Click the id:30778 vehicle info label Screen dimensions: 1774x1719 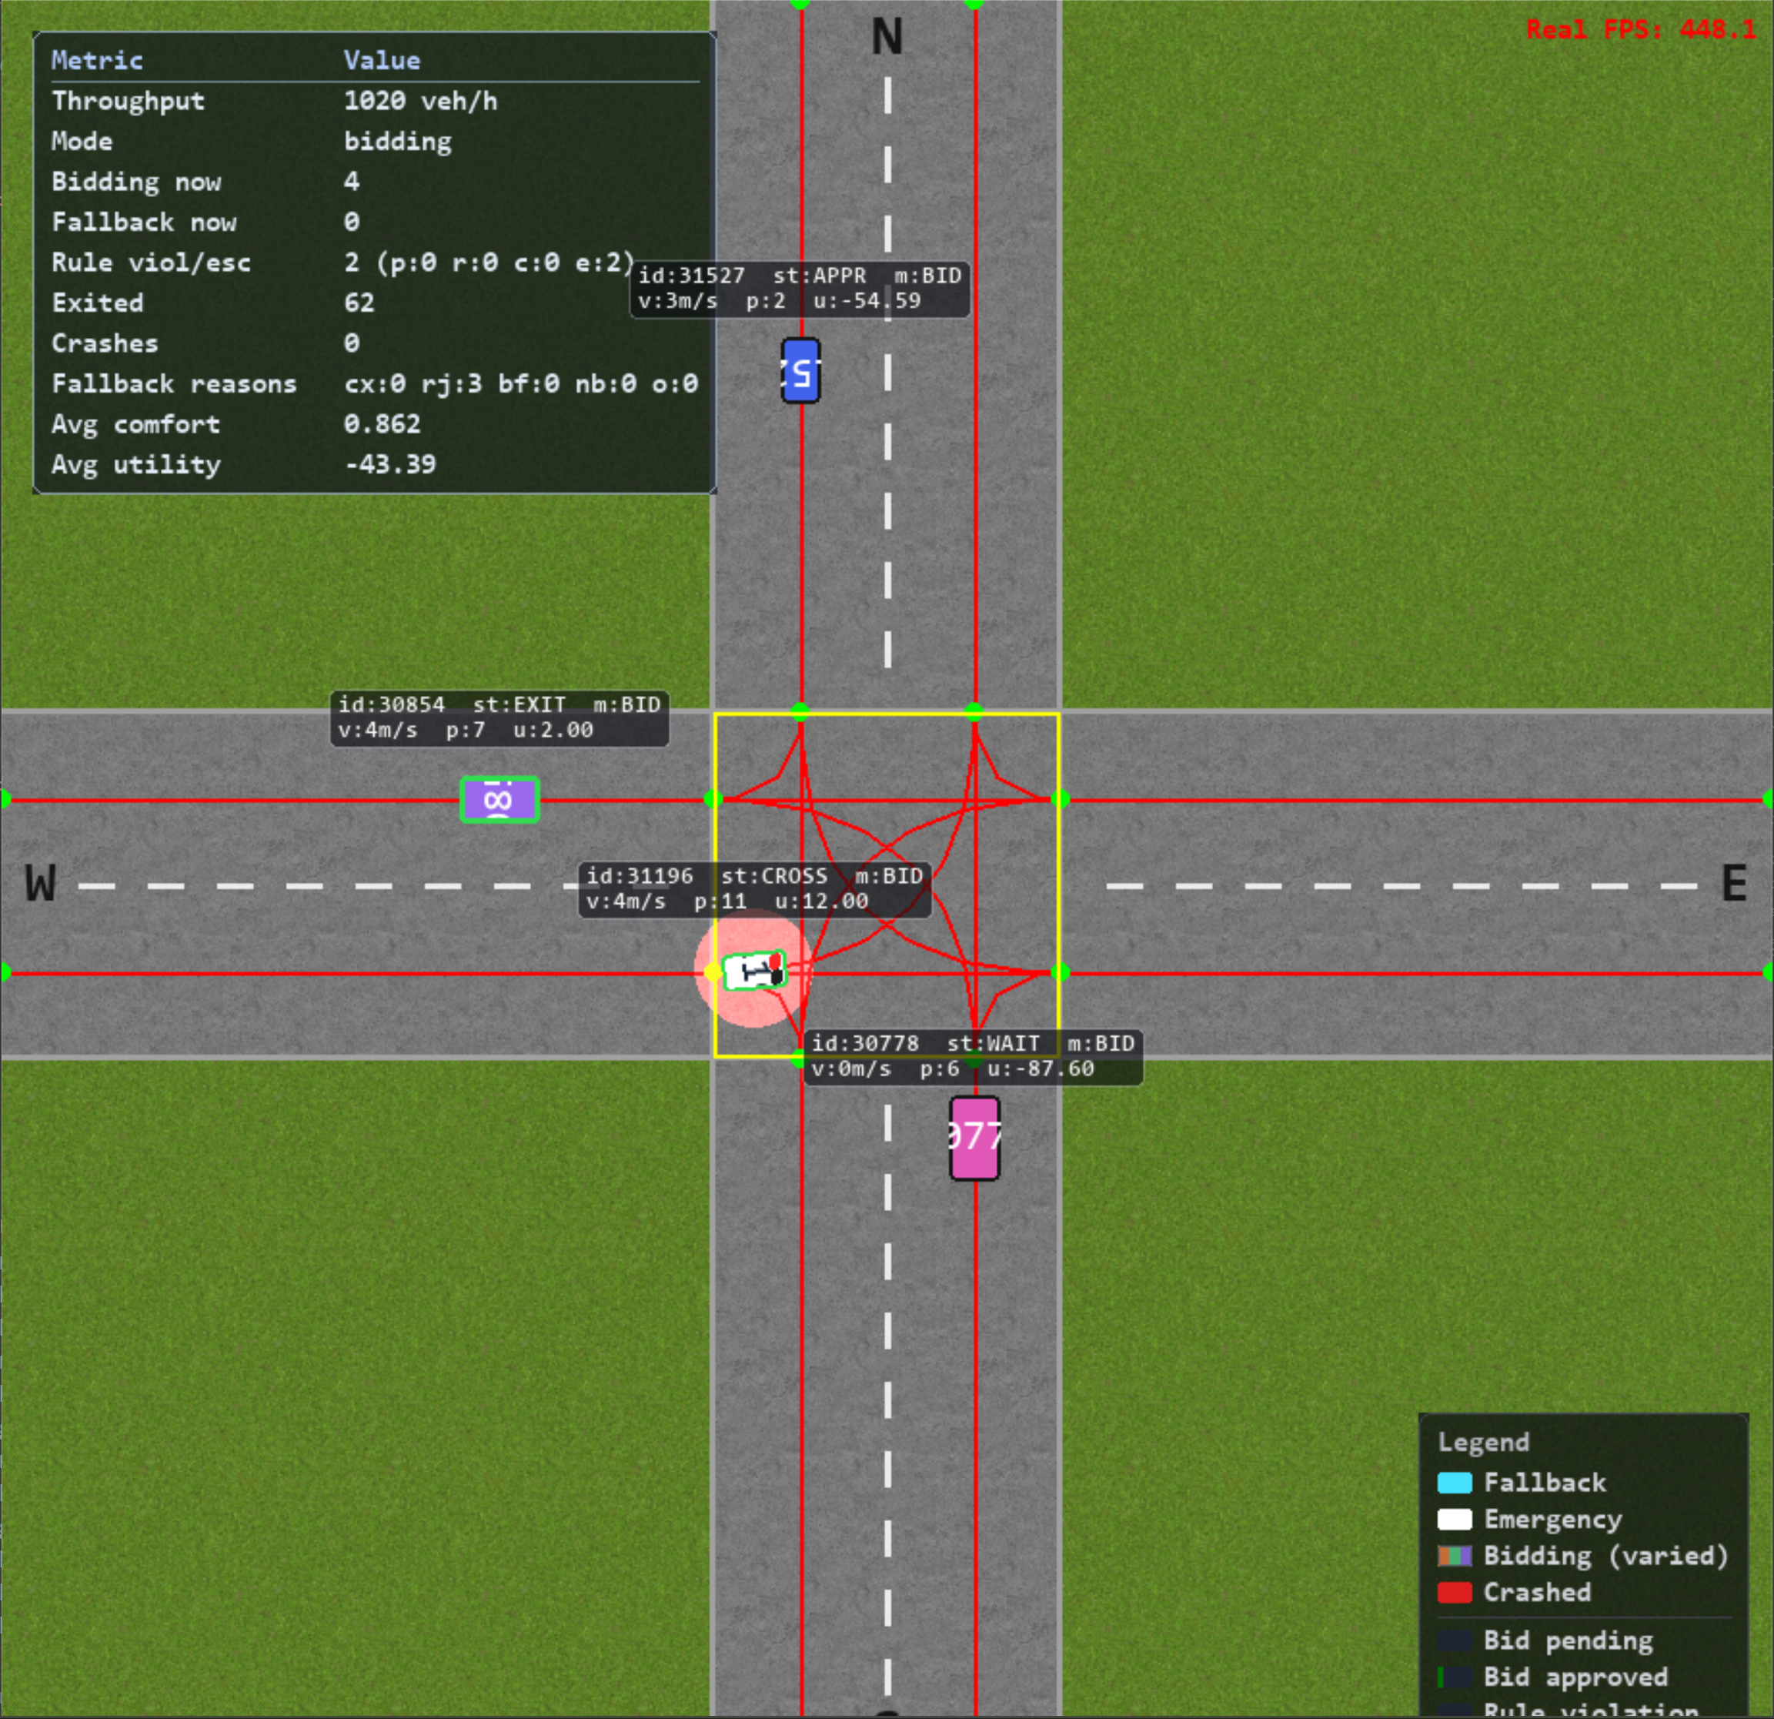973,1056
